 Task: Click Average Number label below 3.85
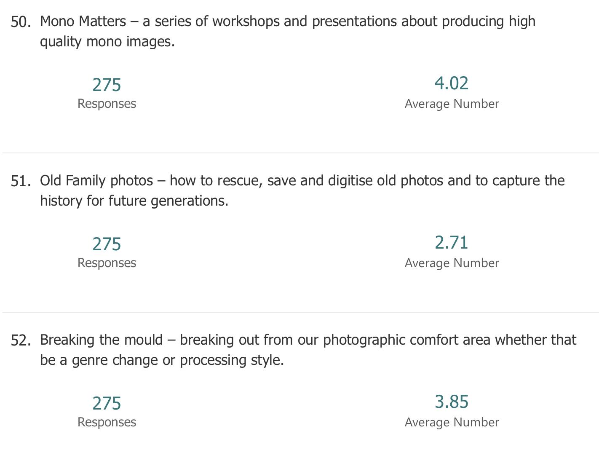[x=452, y=422]
